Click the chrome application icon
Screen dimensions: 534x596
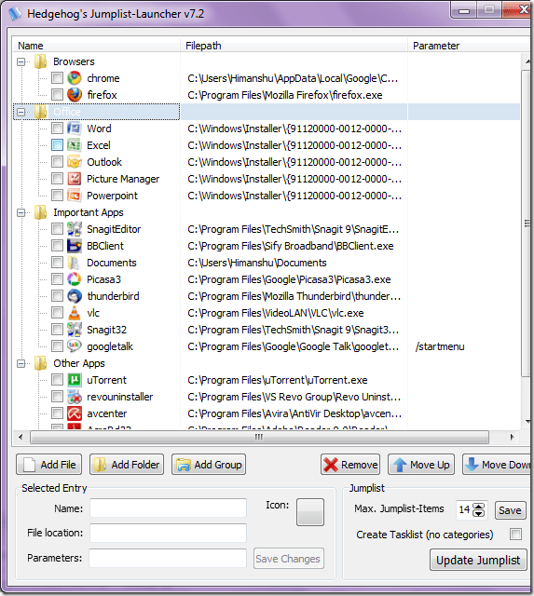(x=75, y=78)
